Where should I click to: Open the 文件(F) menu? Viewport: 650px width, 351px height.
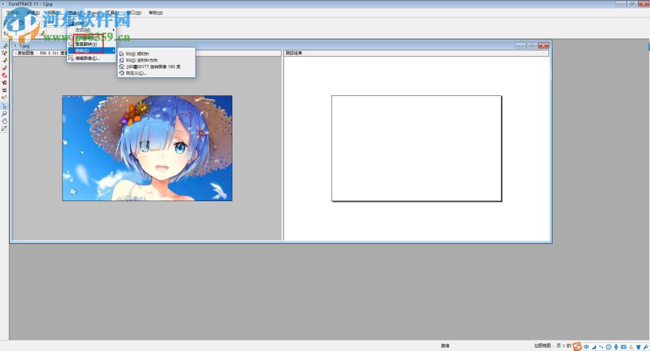click(12, 13)
